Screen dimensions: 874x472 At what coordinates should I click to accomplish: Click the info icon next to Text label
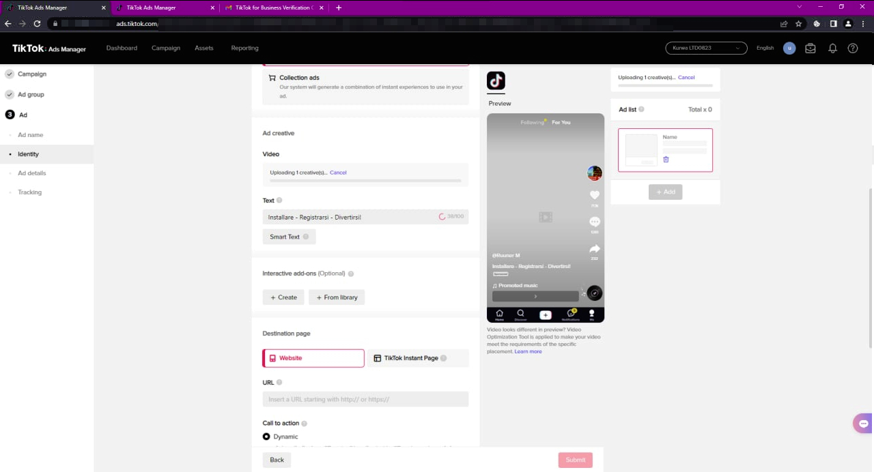279,201
